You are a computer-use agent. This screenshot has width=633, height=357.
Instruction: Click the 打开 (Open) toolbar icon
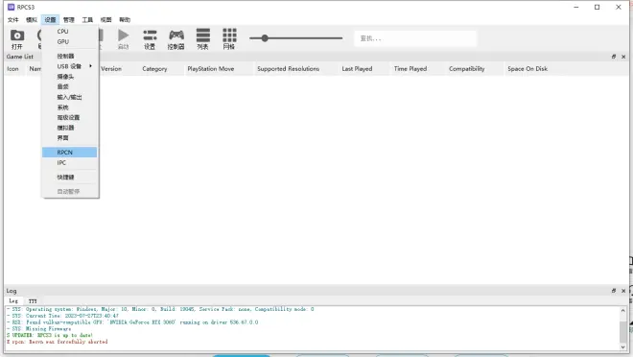(17, 39)
